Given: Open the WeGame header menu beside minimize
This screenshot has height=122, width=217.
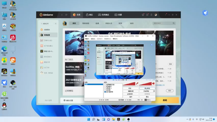Looking at the screenshot, I should pyautogui.click(x=166, y=15).
